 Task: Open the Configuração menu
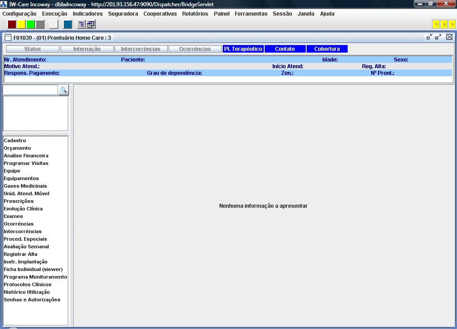(x=19, y=14)
